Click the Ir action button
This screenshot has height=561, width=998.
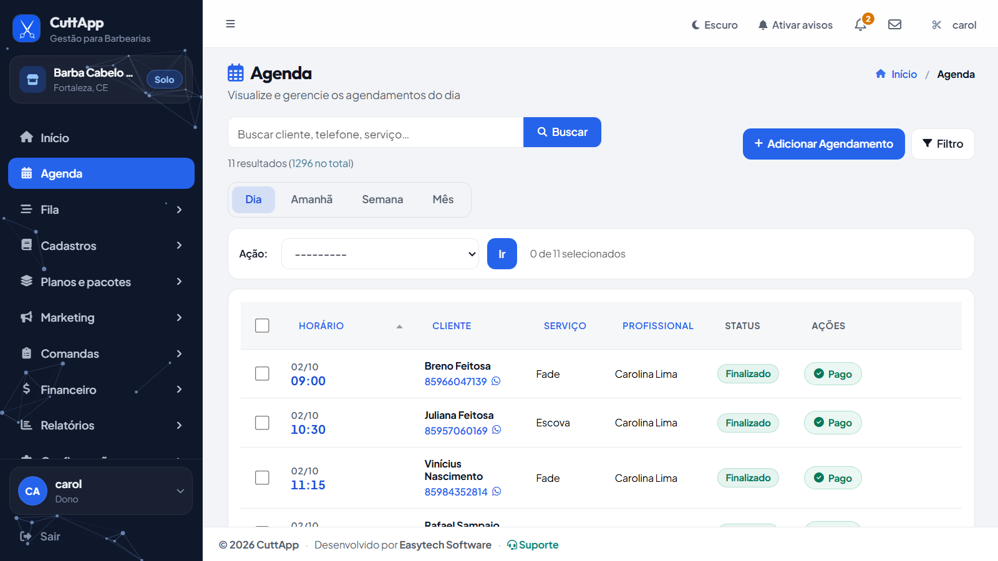(x=501, y=254)
